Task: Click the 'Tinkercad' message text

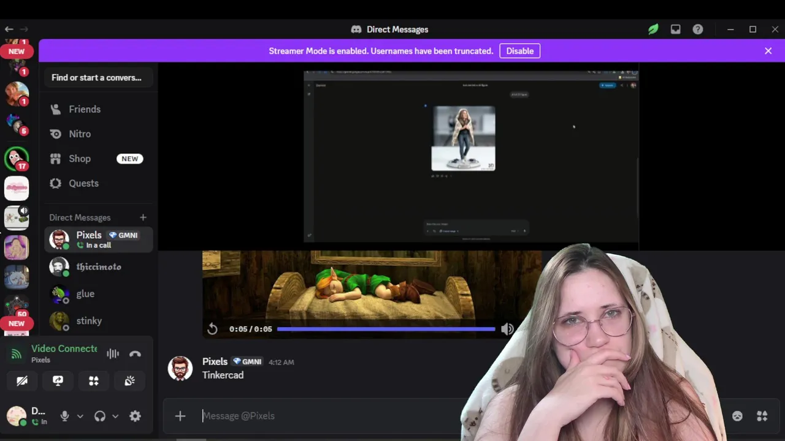Action: coord(223,375)
